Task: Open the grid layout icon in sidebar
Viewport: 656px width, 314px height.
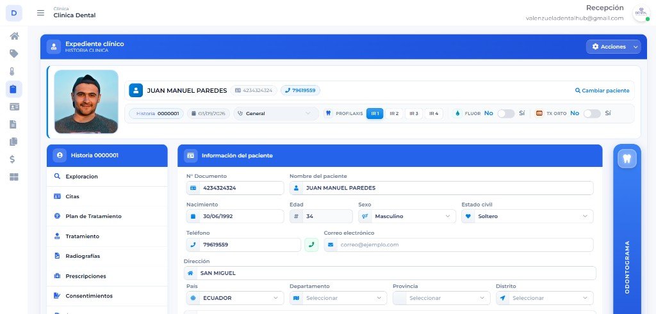Action: [14, 177]
